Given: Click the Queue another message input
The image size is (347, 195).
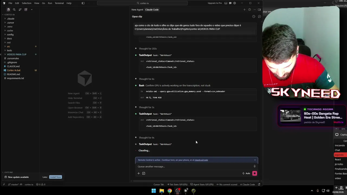Looking at the screenshot, I should point(194,167).
